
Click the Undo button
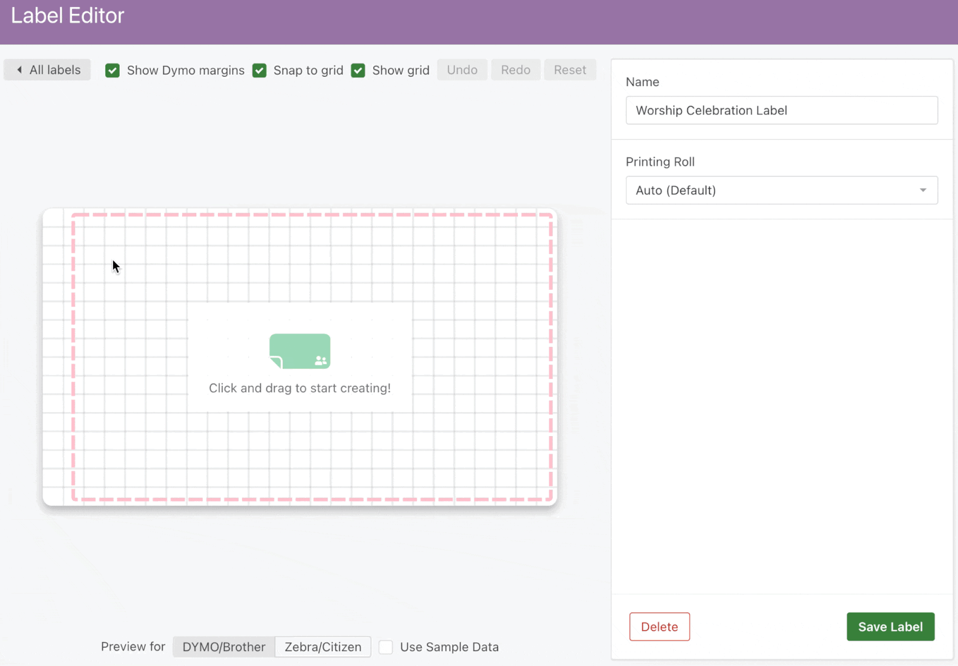point(462,70)
